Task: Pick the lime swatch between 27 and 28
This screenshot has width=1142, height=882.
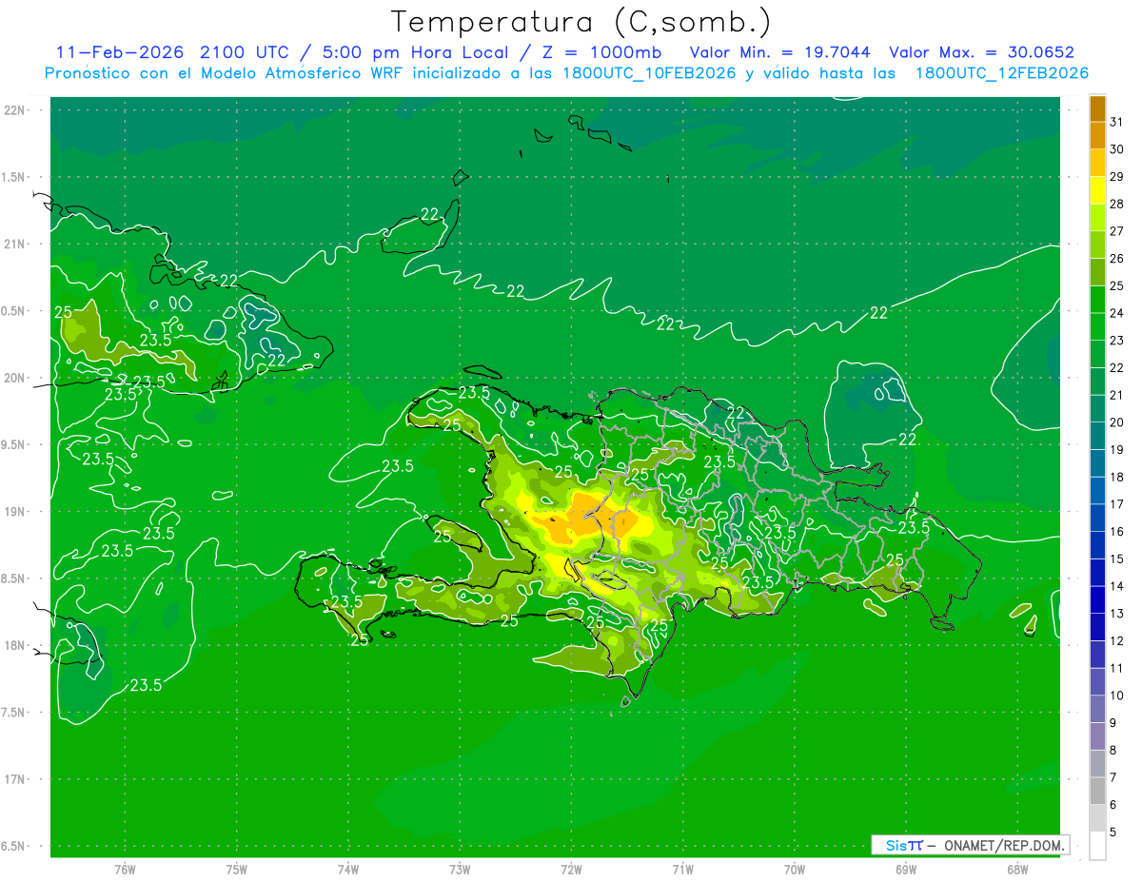Action: 1097,217
